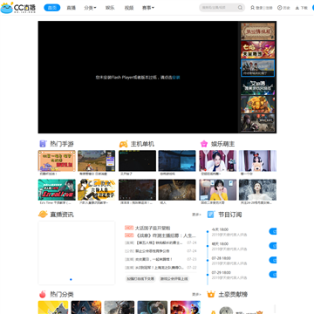This screenshot has width=314, height=314.
Task: Focus the top search input field
Action: tap(219, 8)
